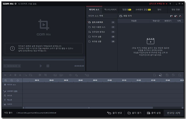Image resolution: width=186 pixels, height=119 pixels.
Task: Click the 폴더 변경 button
Action: [115, 113]
